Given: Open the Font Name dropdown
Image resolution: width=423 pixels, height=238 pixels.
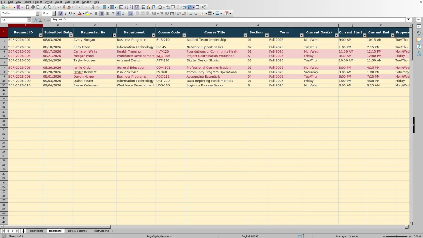Looking at the screenshot, I should tap(38, 13).
